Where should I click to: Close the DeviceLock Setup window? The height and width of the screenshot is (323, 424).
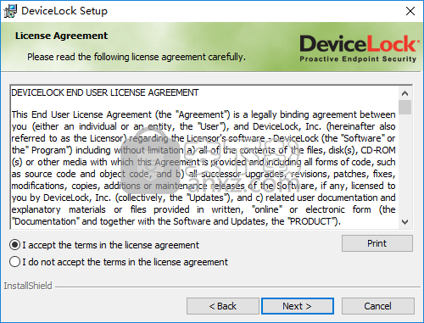tap(410, 11)
